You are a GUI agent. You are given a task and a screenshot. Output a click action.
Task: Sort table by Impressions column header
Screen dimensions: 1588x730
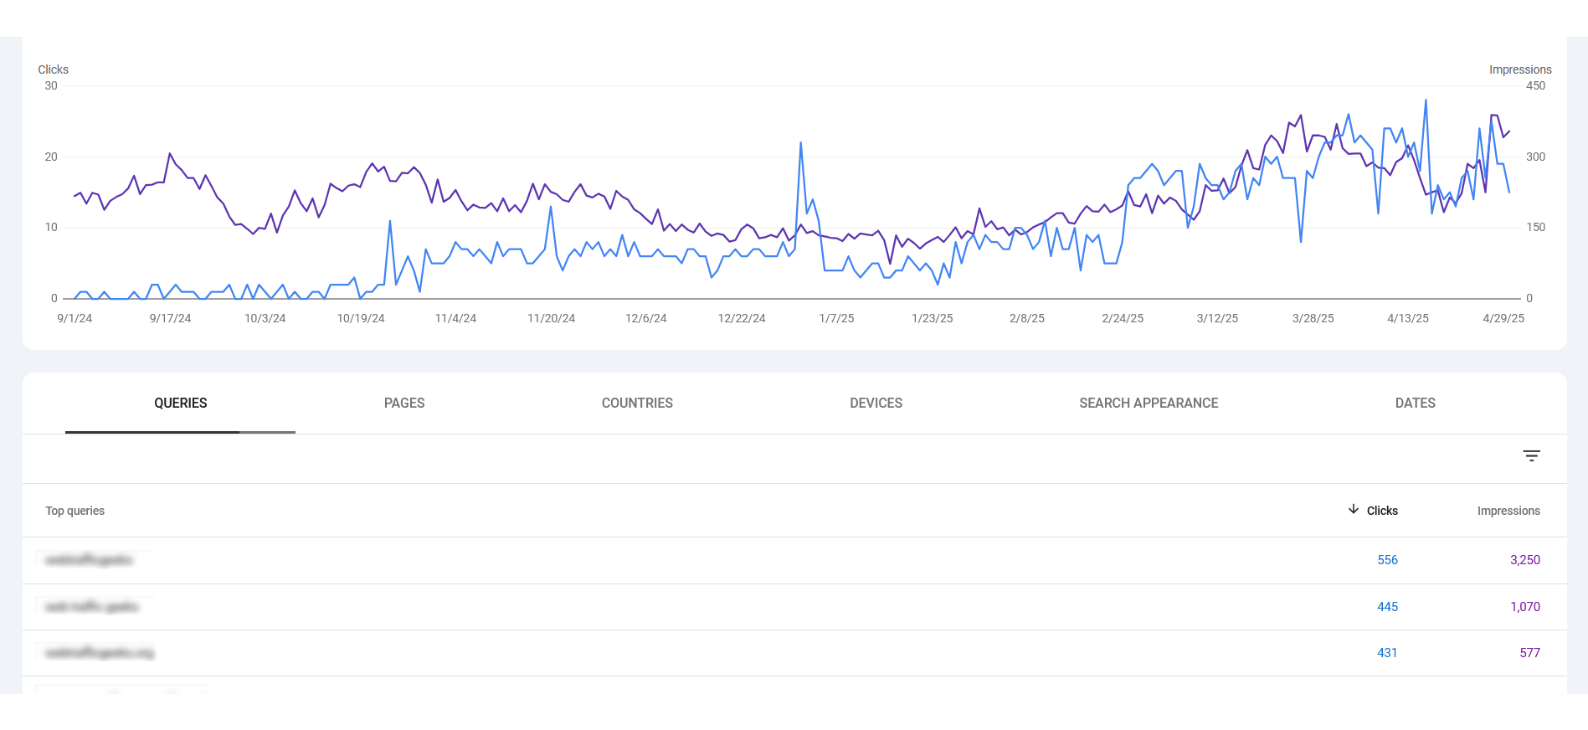(x=1508, y=511)
